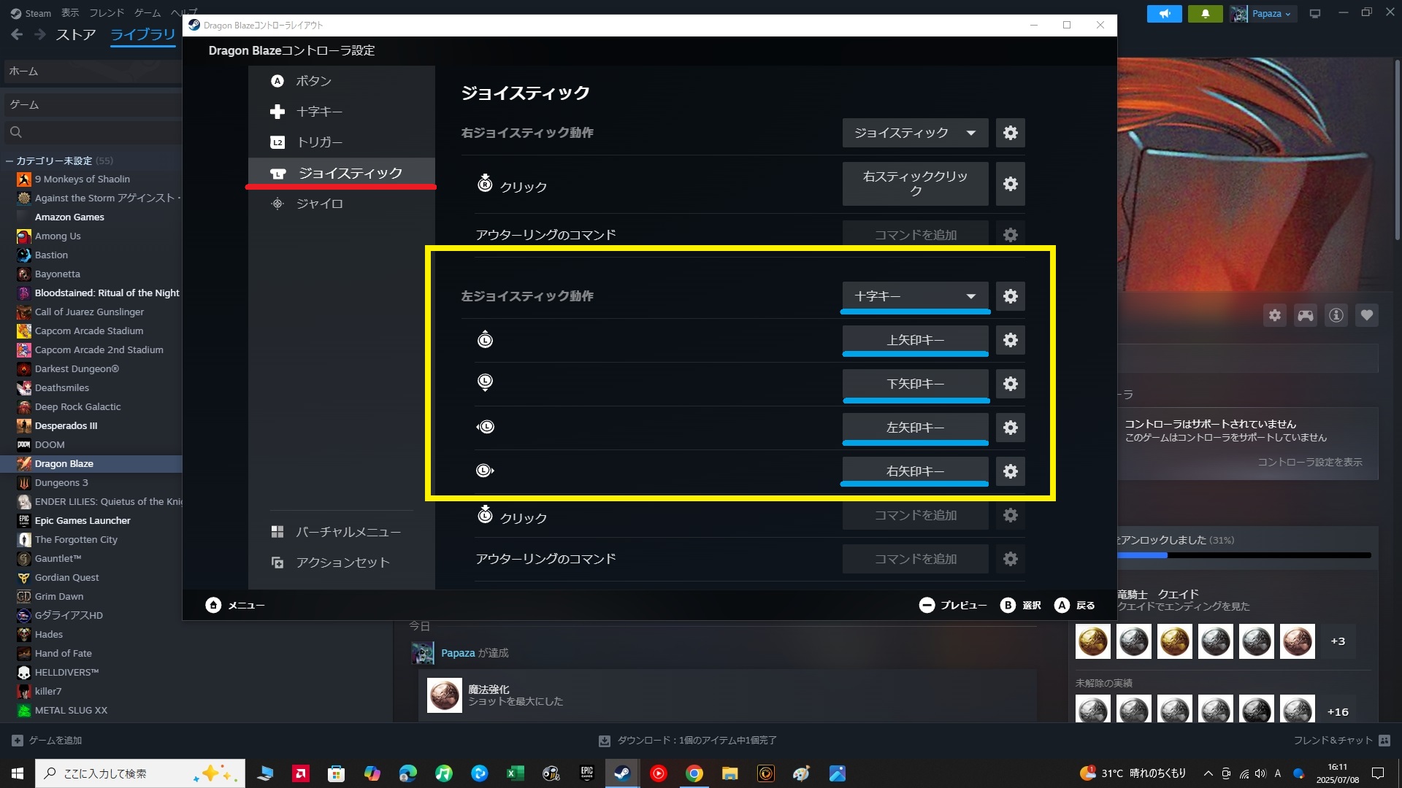The width and height of the screenshot is (1402, 788).
Task: Open the right joystick behavior dropdown showing ジョイスティック
Action: click(x=914, y=133)
